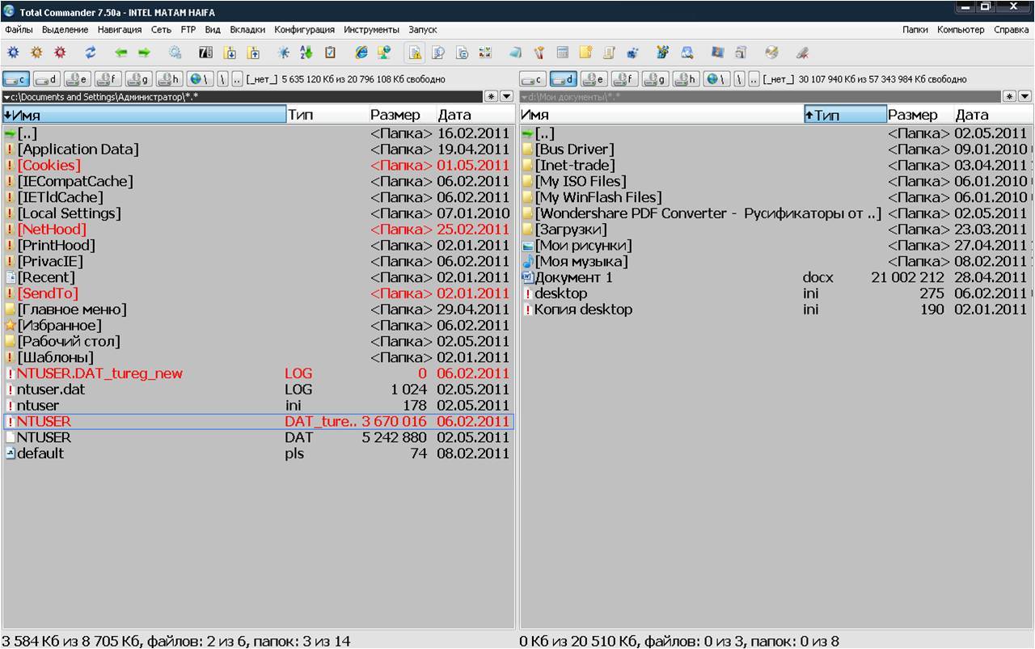
Task: Select drive d in the left panel
Action: (x=48, y=79)
